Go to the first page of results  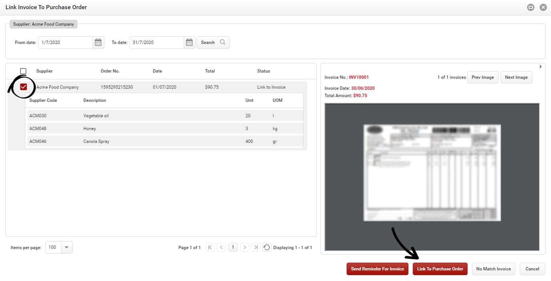(210, 247)
